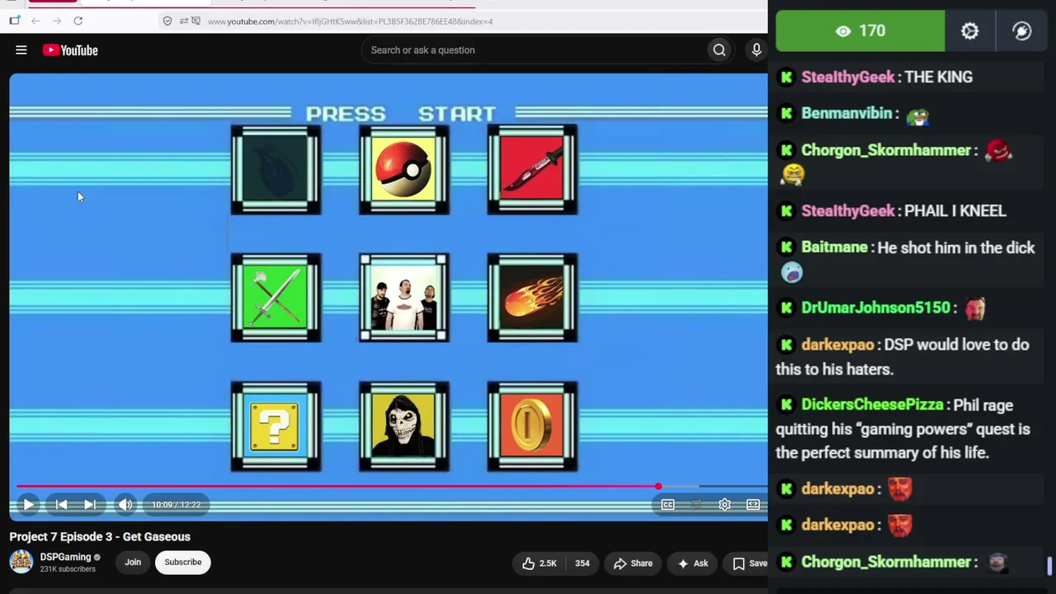
Task: Click the three men center tile
Action: [404, 298]
